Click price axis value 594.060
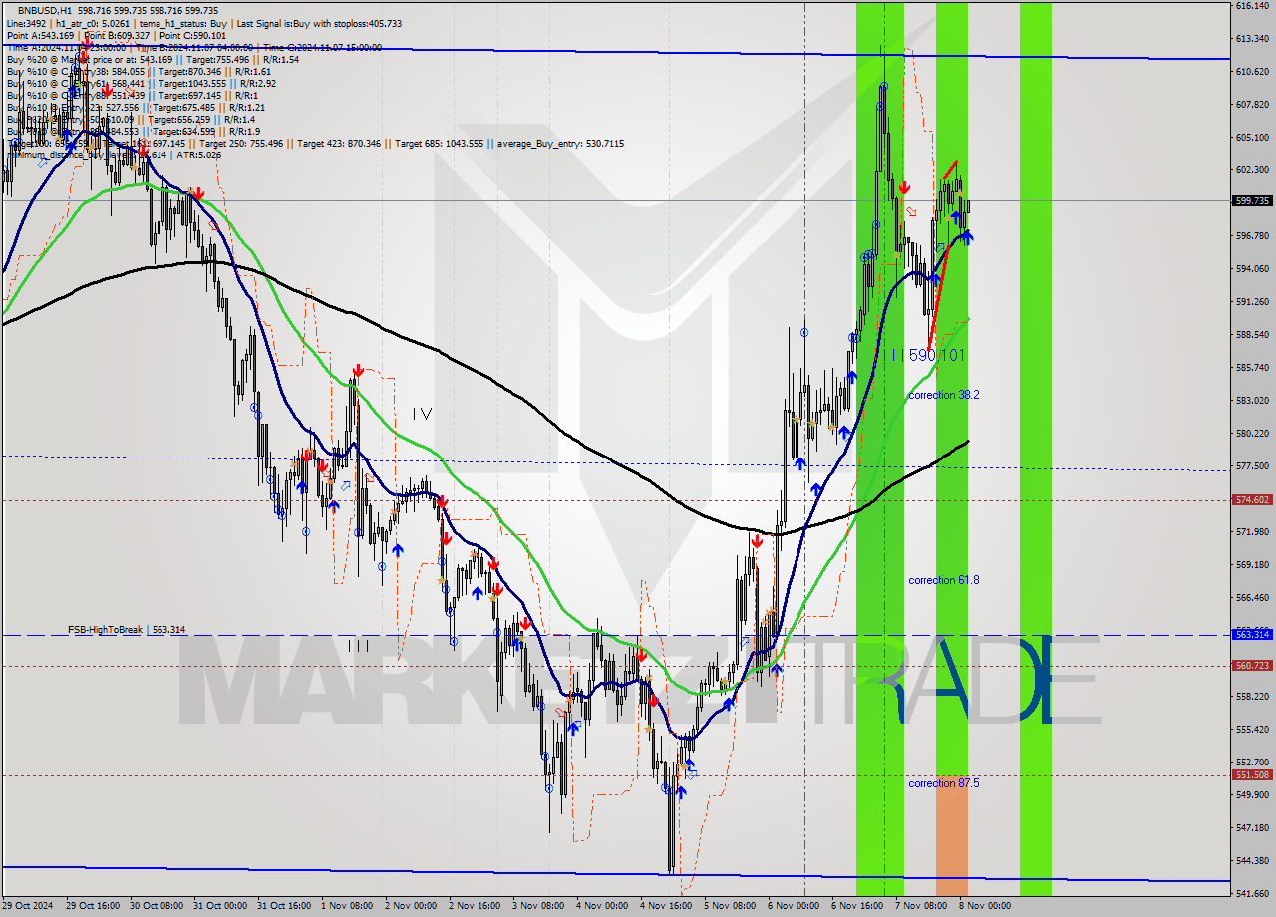The image size is (1276, 917). (1252, 268)
